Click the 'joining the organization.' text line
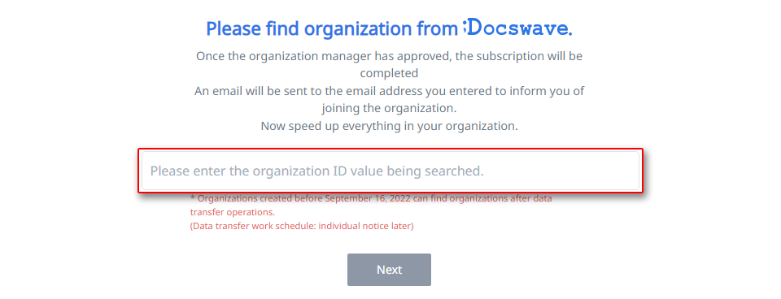Screen dimensions: 781x299 click(x=389, y=108)
